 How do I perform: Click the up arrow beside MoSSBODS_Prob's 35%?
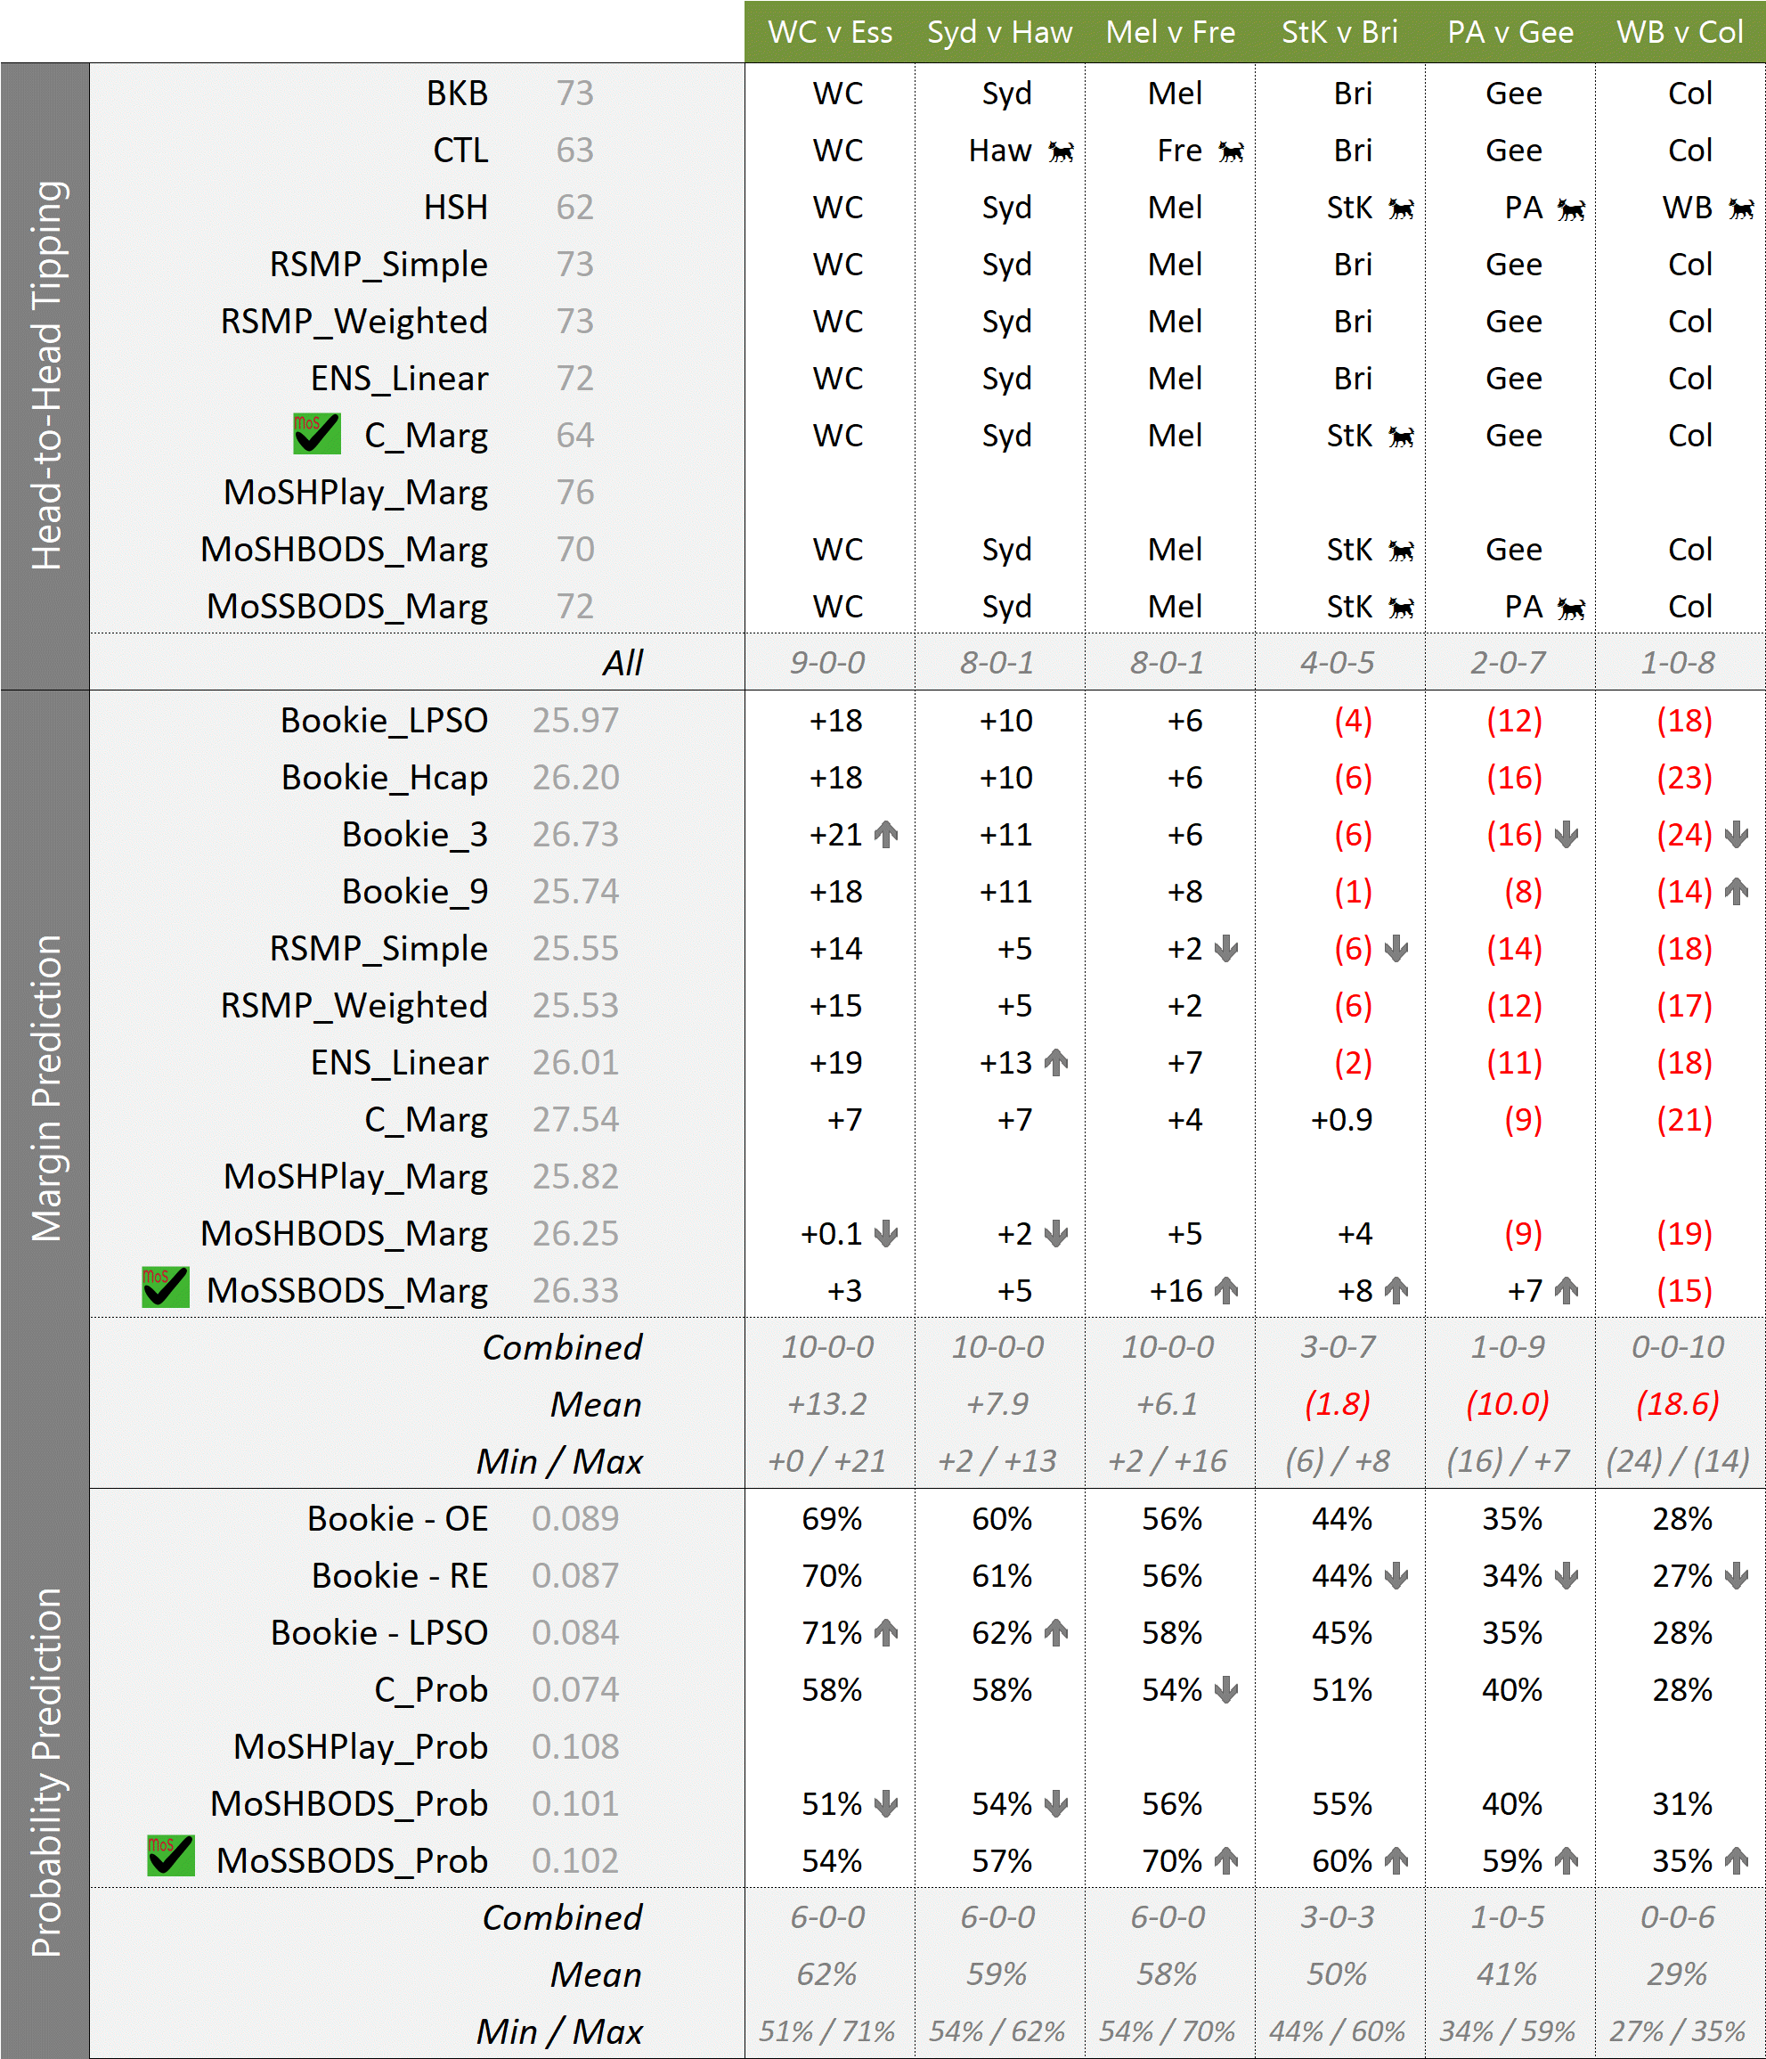coord(1737,1861)
